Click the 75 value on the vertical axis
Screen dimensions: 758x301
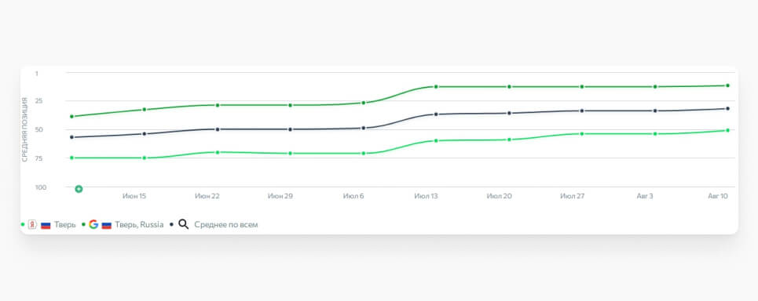[38, 158]
